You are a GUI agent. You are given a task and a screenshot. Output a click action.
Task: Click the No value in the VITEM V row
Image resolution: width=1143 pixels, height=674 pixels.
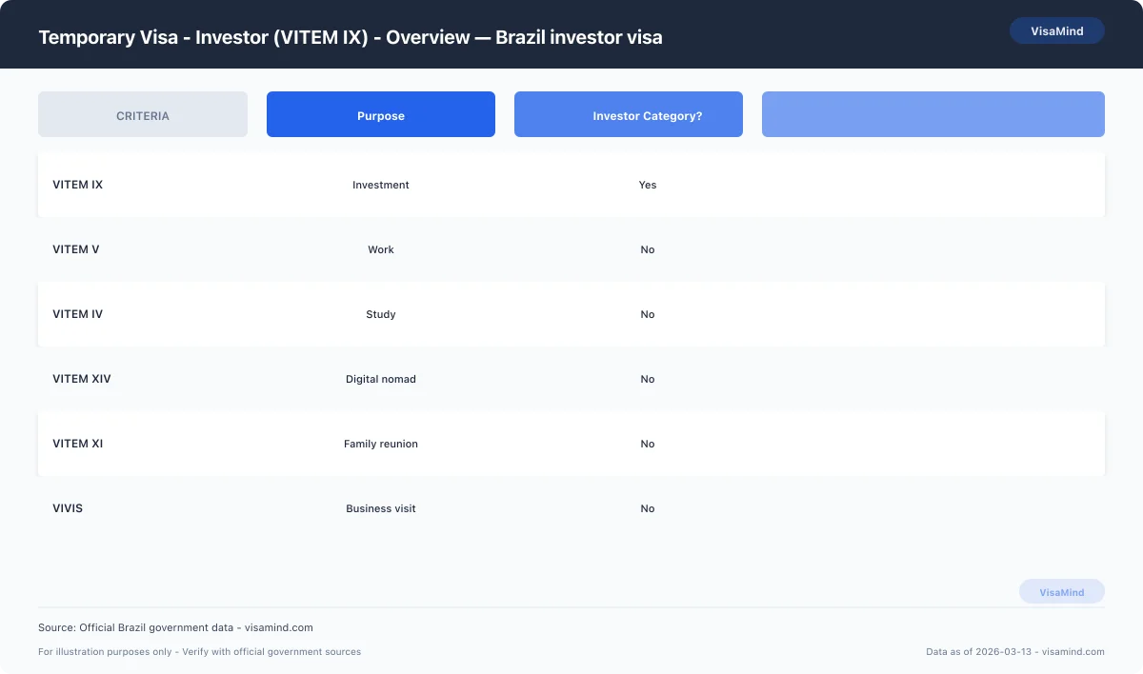(648, 249)
